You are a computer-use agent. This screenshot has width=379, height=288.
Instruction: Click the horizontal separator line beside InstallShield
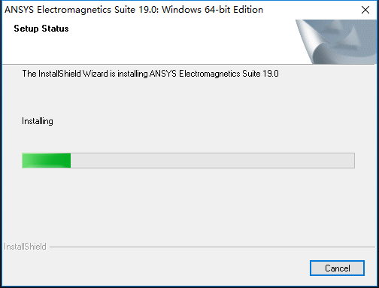coord(212,247)
